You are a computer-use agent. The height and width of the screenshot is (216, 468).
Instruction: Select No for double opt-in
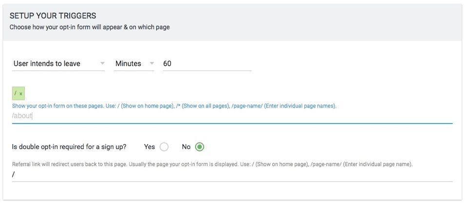(x=199, y=147)
